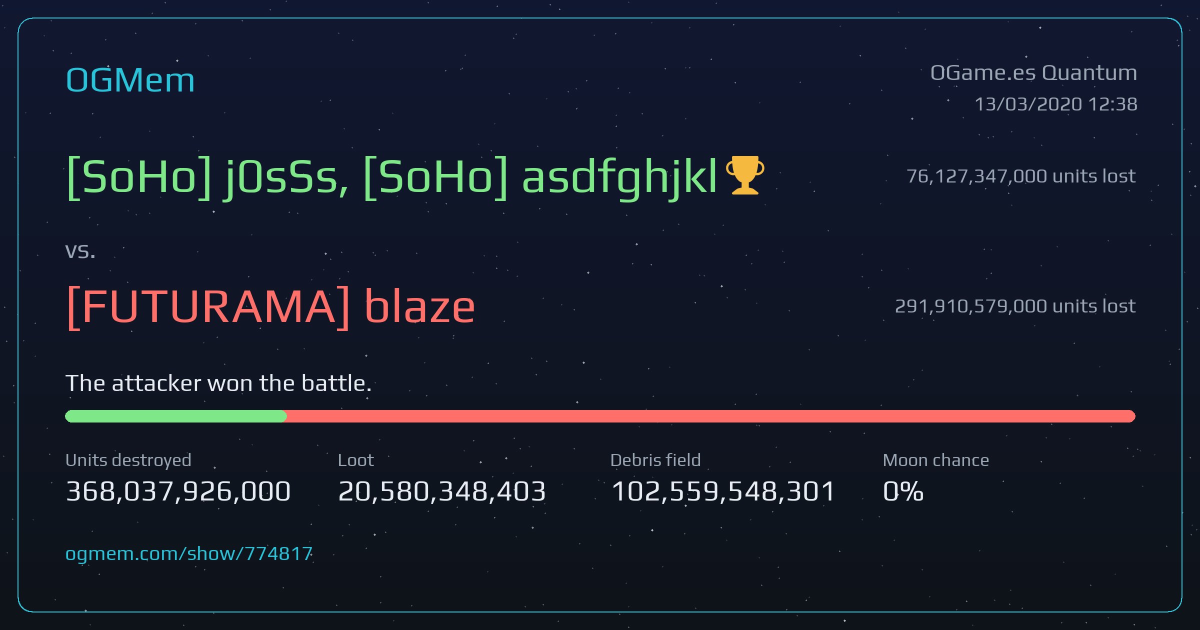Click the Units destroyed label
The image size is (1200, 630).
128,460
